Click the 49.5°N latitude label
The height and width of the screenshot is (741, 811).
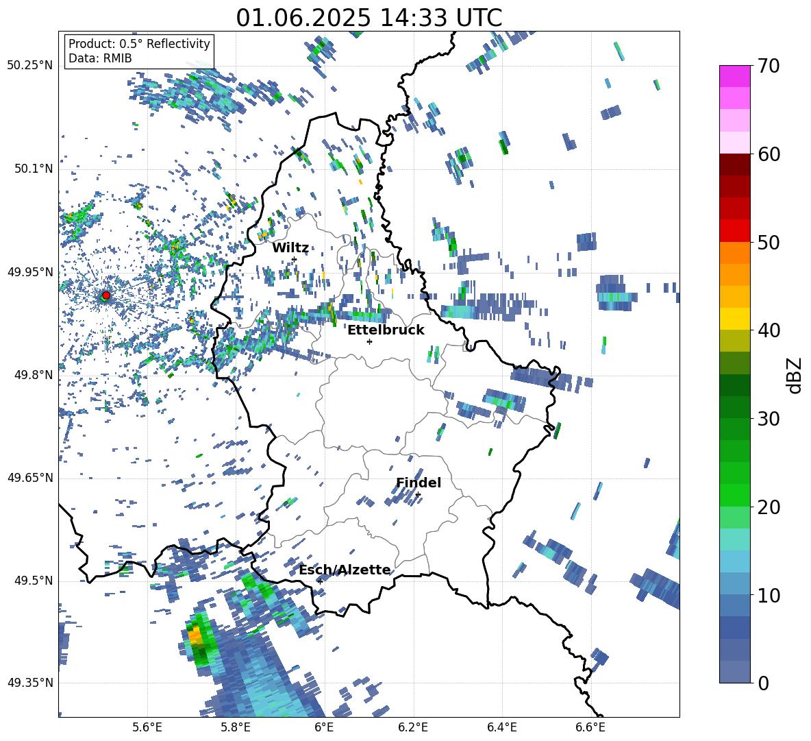pos(34,581)
